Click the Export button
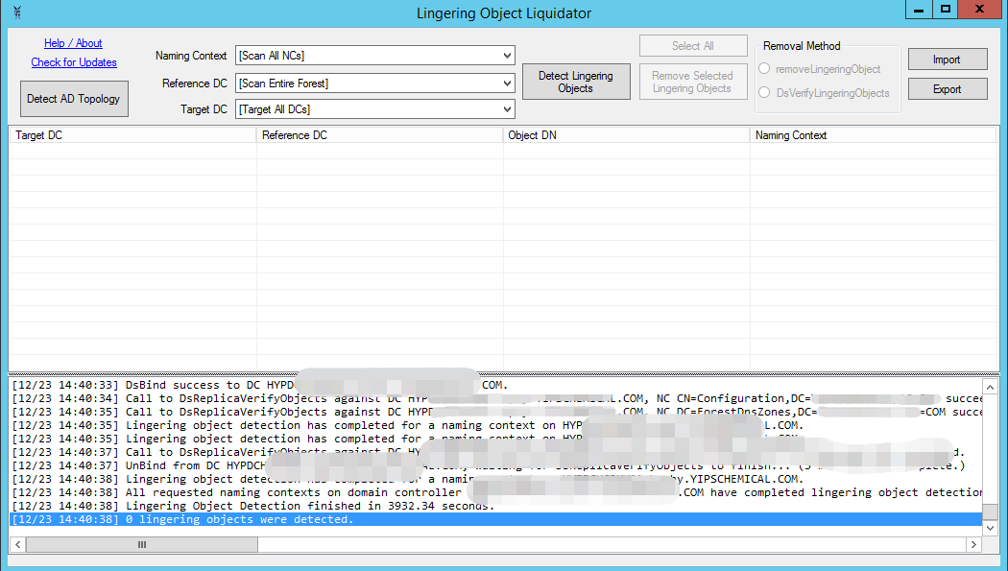This screenshot has height=571, width=1008. coord(947,88)
